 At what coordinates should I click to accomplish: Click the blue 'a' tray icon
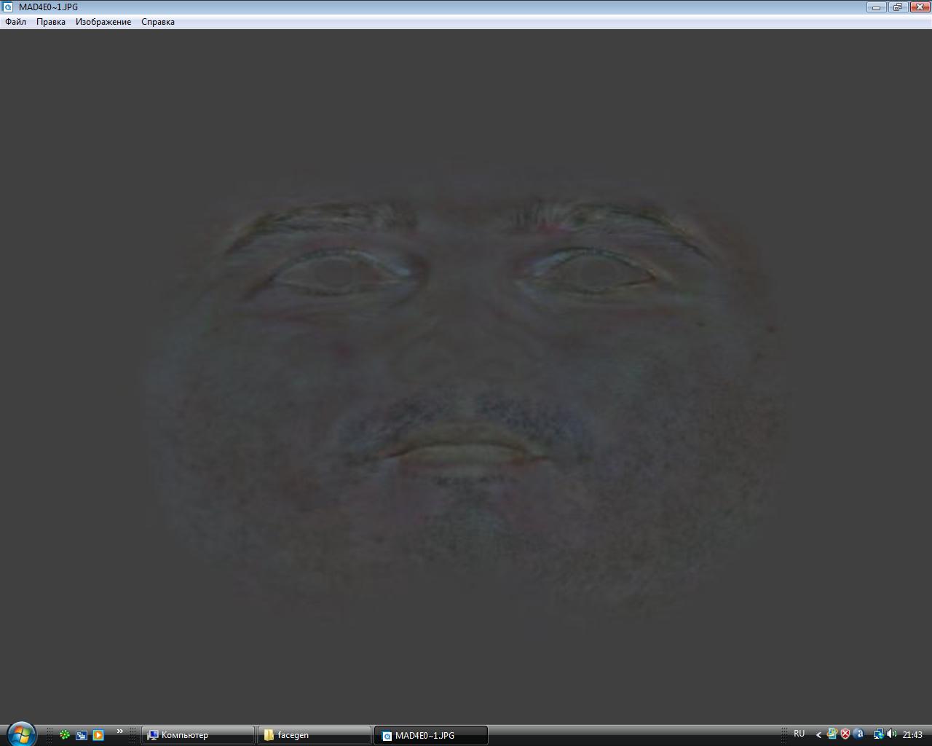point(859,734)
